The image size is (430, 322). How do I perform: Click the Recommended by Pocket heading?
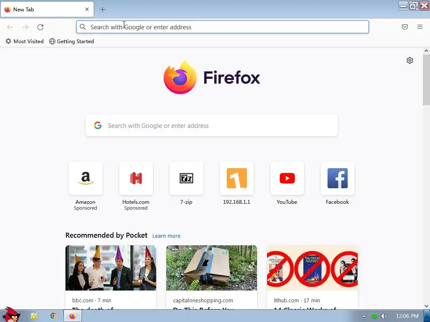(106, 236)
